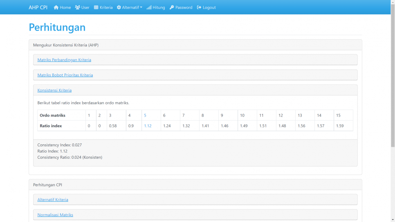This screenshot has width=395, height=222.
Task: Click the page vertical scrollbar
Action: [393, 111]
